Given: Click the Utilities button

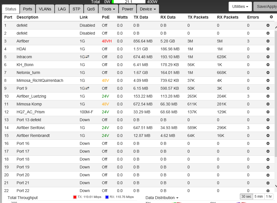Looking at the screenshot, I should pyautogui.click(x=240, y=6).
